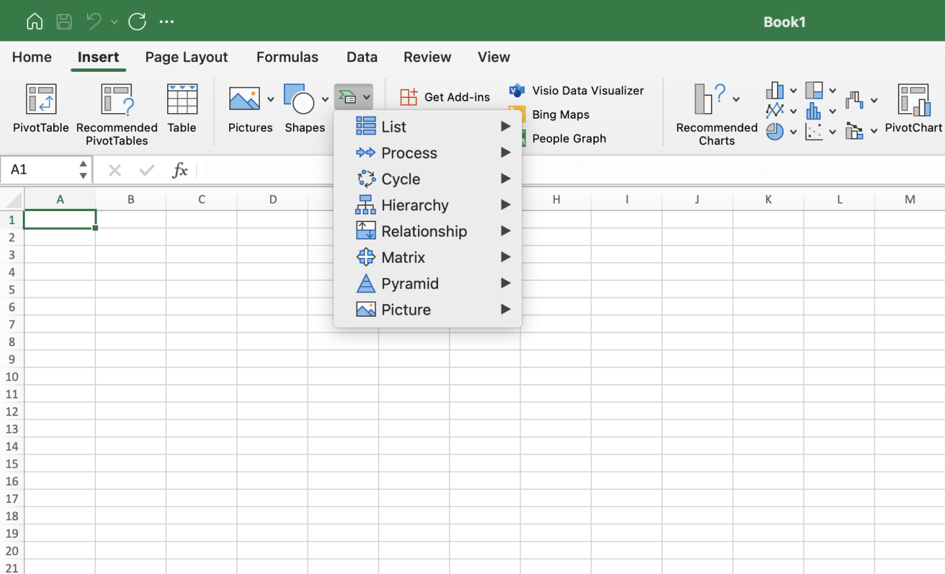
Task: Launch Visio Data Visualizer
Action: (586, 90)
